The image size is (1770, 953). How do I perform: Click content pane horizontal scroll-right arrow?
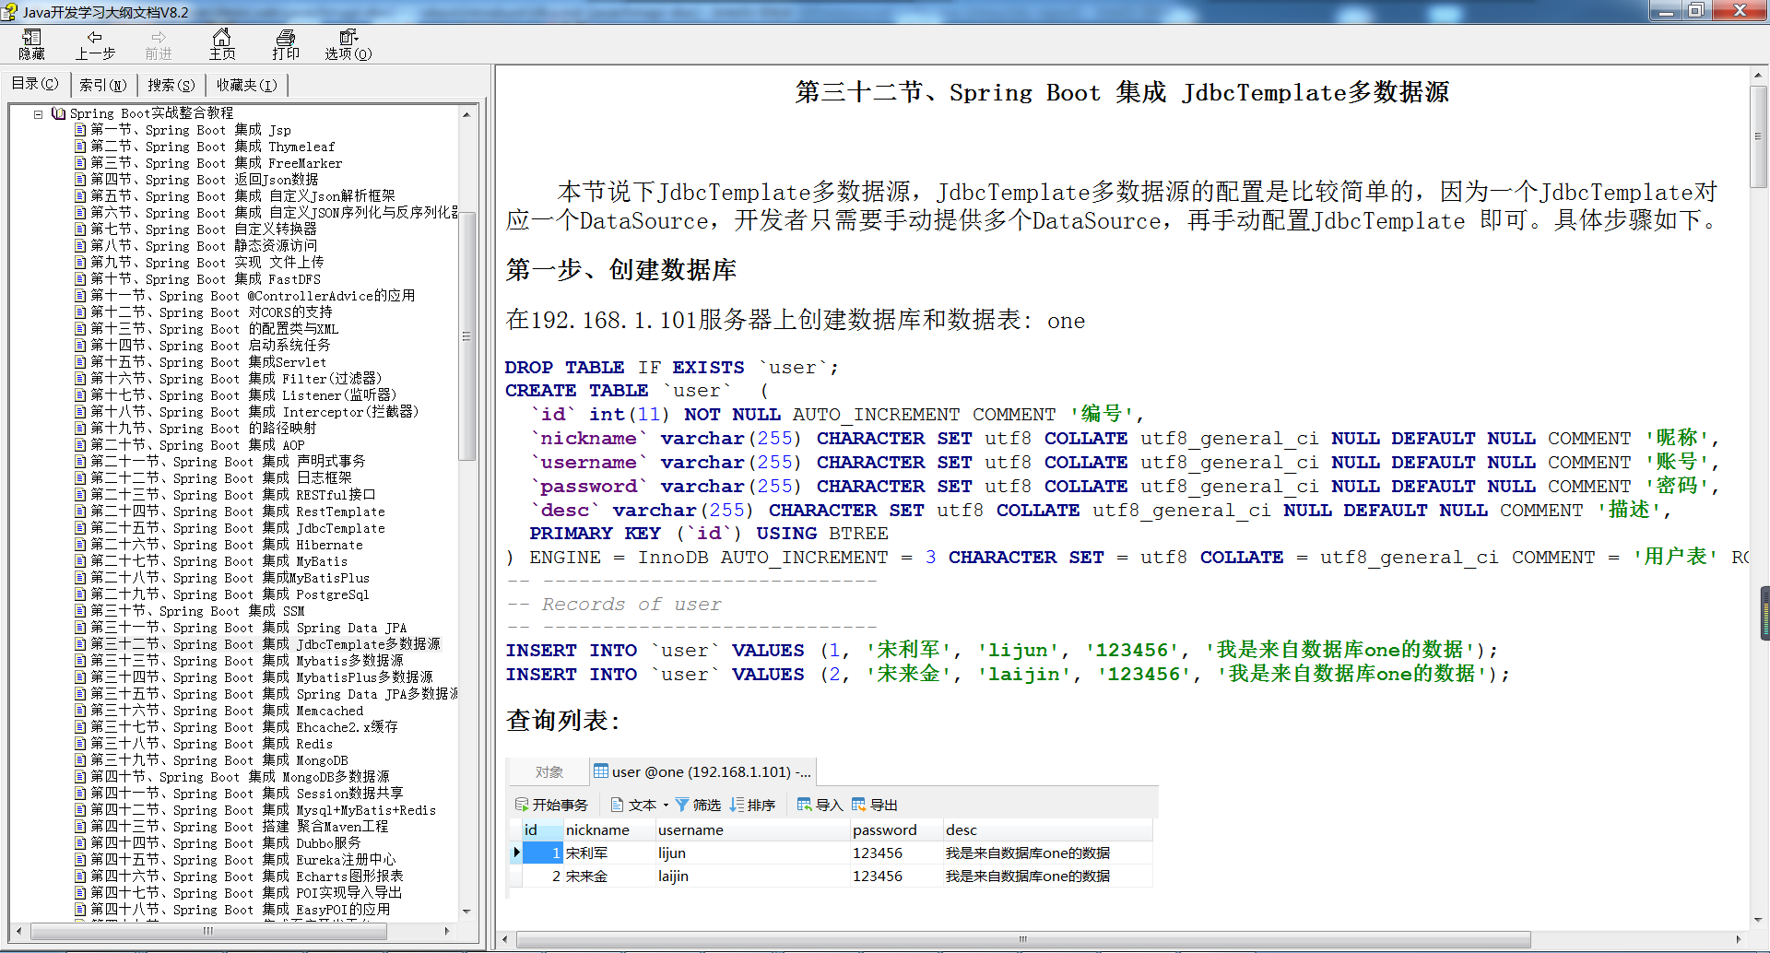pyautogui.click(x=1739, y=939)
